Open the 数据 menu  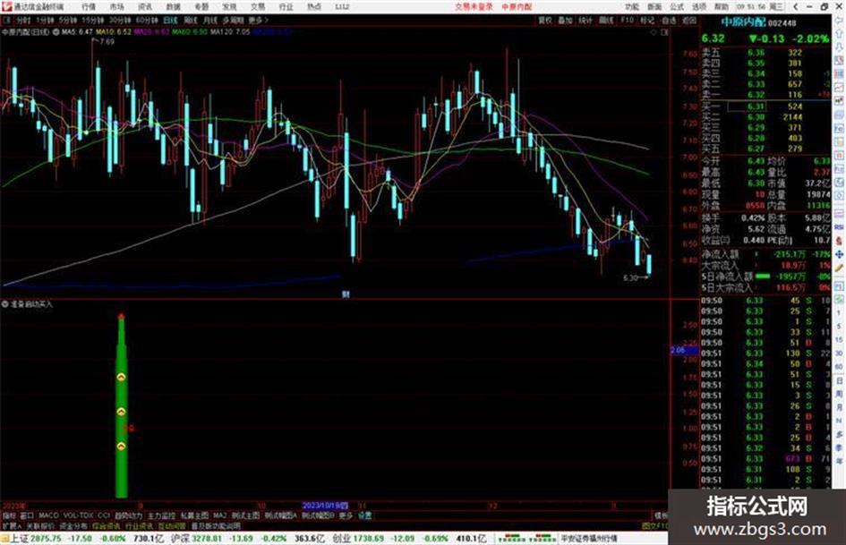click(x=173, y=6)
